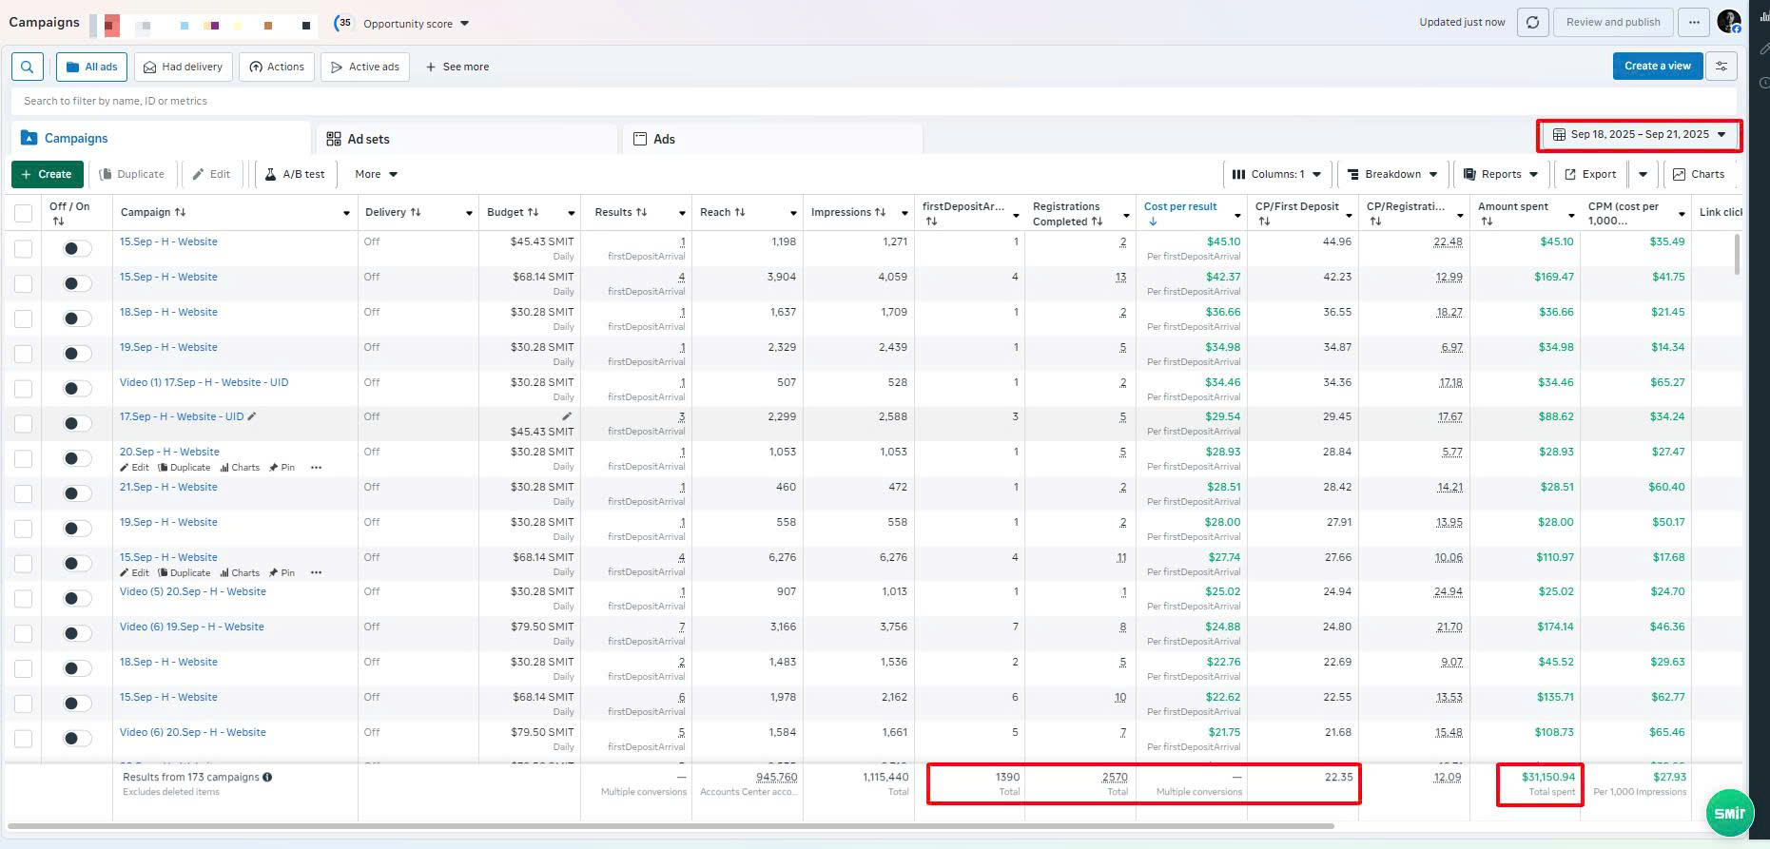This screenshot has height=849, width=1770.
Task: Select the All ads filter
Action: [x=91, y=67]
